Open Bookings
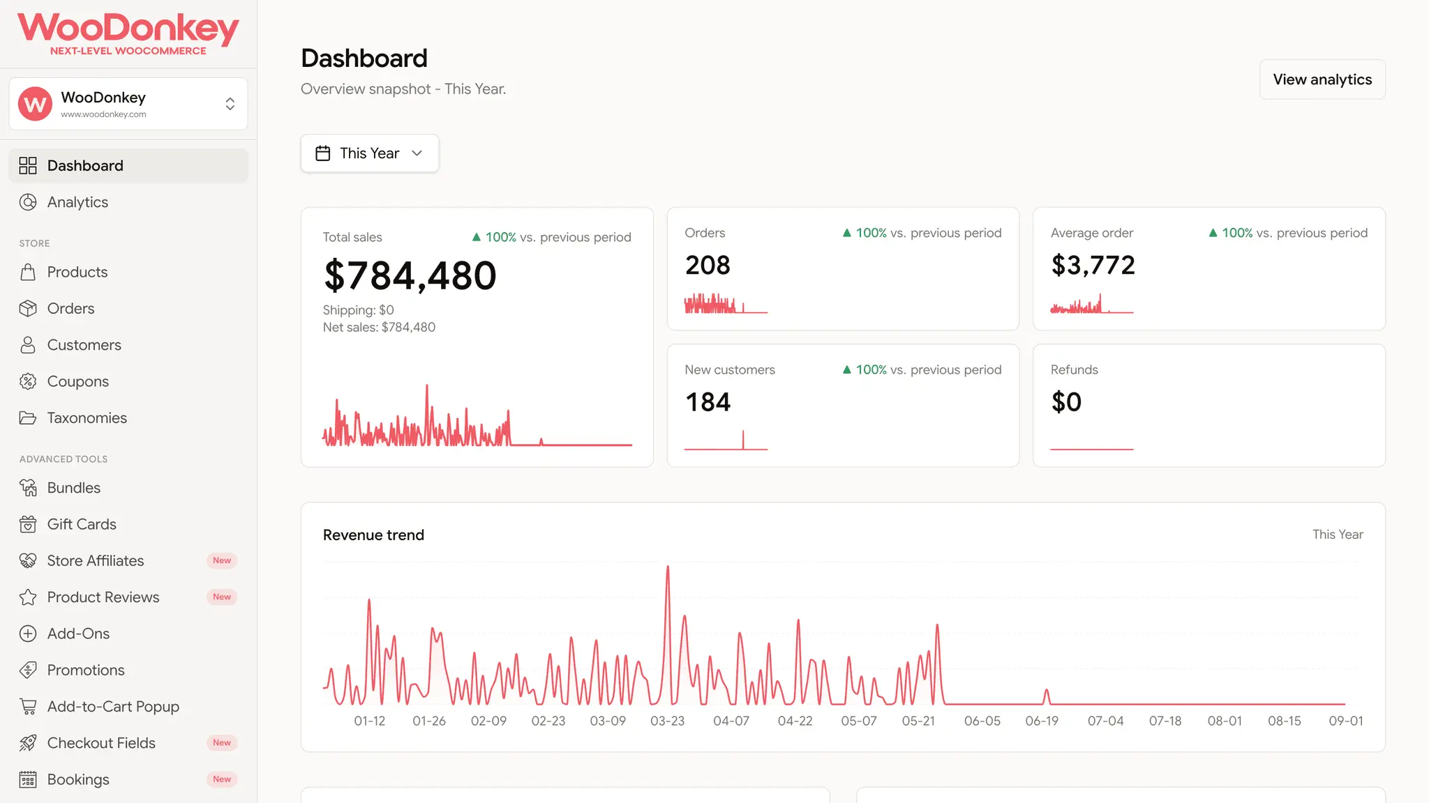 pyautogui.click(x=128, y=779)
